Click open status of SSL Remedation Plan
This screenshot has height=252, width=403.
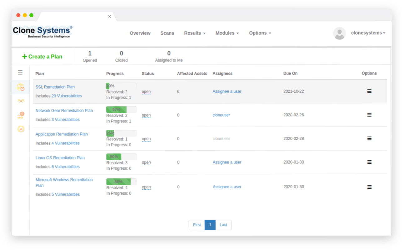coord(146,92)
